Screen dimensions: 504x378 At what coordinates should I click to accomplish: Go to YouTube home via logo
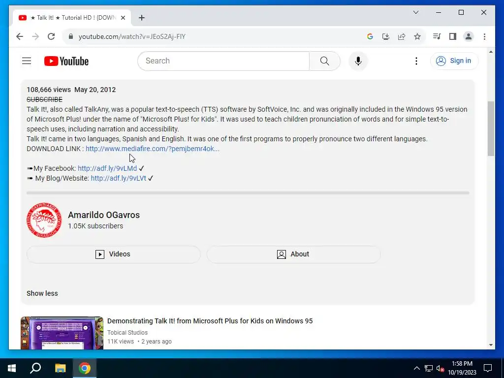coord(66,61)
